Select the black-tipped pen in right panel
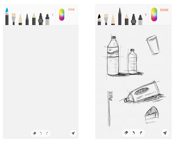 99,19
